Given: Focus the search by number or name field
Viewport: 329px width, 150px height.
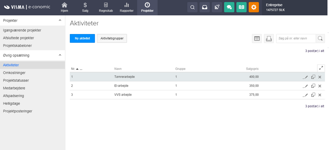Looking at the screenshot, I should 295,38.
